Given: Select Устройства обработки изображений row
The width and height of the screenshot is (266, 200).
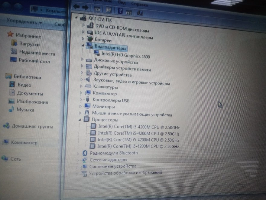Looking at the screenshot, I should click(125, 173).
